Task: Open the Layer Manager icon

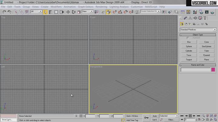Action: (x=176, y=12)
